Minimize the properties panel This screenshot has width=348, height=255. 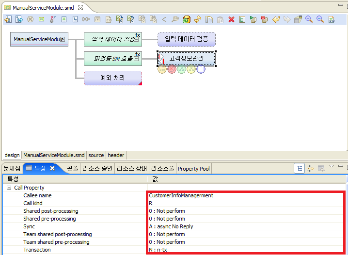(x=341, y=166)
